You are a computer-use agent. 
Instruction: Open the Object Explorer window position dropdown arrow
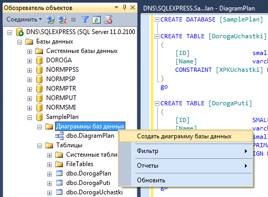[x=116, y=7]
